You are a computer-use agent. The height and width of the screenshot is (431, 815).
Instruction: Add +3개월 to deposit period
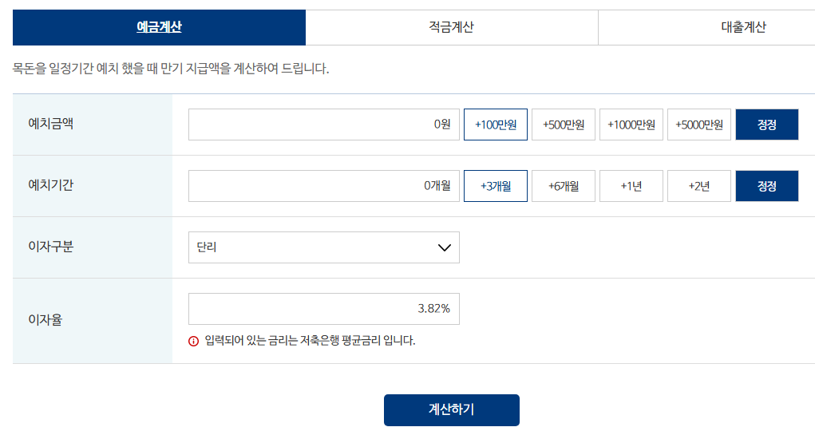coord(496,186)
